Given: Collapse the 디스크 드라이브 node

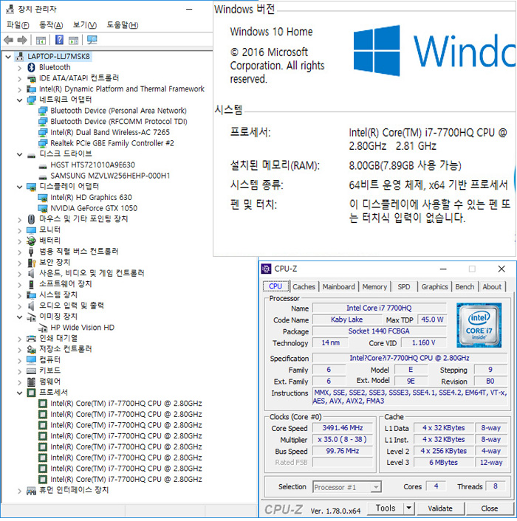Looking at the screenshot, I should [x=20, y=154].
